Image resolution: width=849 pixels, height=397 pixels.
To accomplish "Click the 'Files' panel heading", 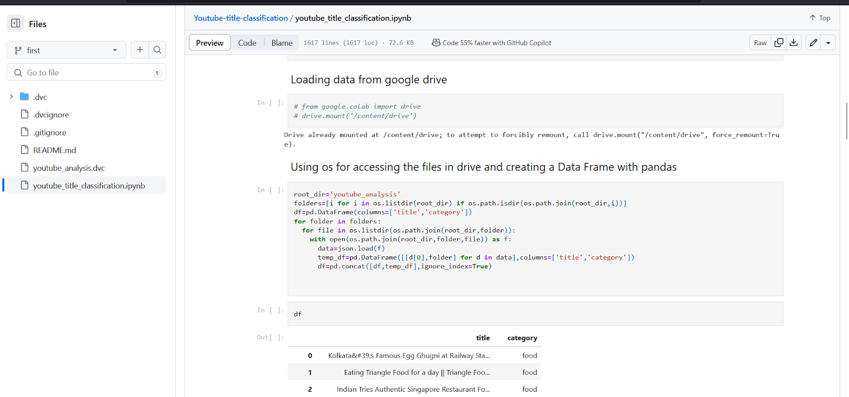I will click(38, 24).
